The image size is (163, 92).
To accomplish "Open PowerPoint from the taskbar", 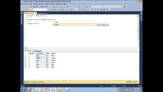I will pos(46,90).
